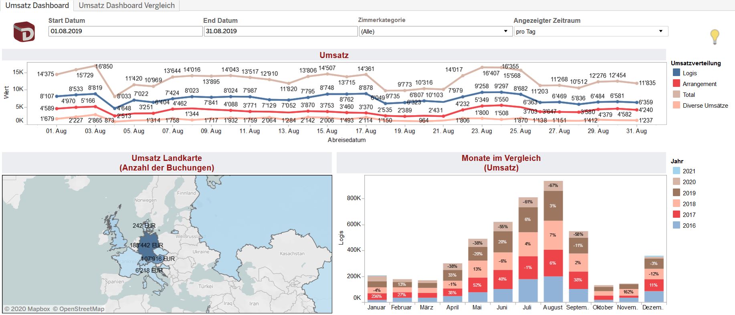
Task: Click the Juli -61% bar segment
Action: click(528, 202)
